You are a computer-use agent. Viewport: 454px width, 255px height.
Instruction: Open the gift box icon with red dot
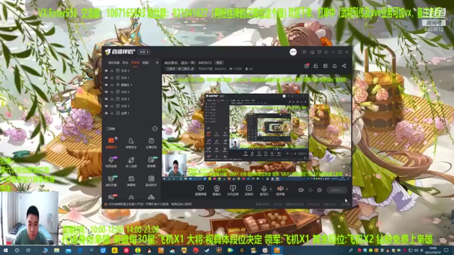coord(306,66)
